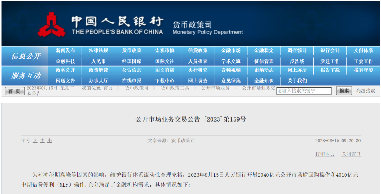Click the 首页 button
This screenshot has height=194, width=381.
pos(14,91)
